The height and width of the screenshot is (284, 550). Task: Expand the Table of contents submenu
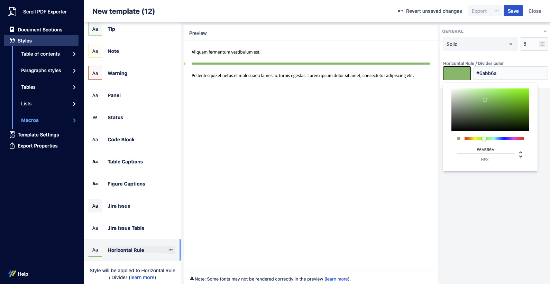[74, 54]
